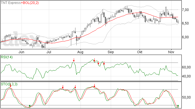Click the Okt month label on time axis
Image resolution: width=195 pixels, height=109 pixels.
[x=140, y=52]
